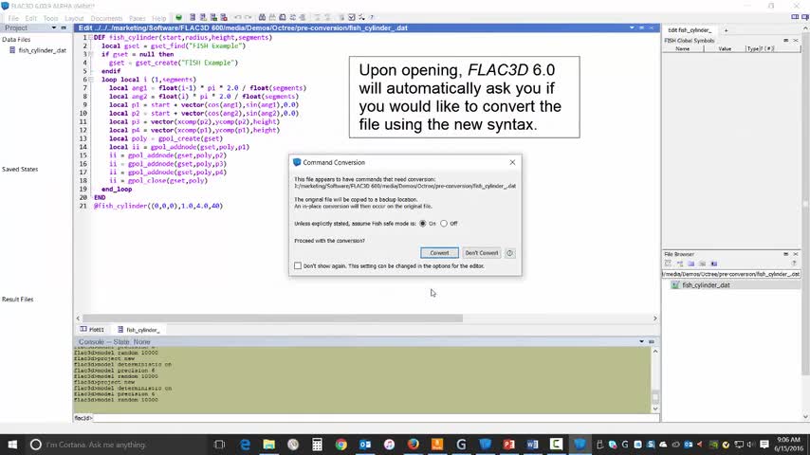This screenshot has height=455, width=810.
Task: Click the Convert button in the dialog
Action: [439, 253]
